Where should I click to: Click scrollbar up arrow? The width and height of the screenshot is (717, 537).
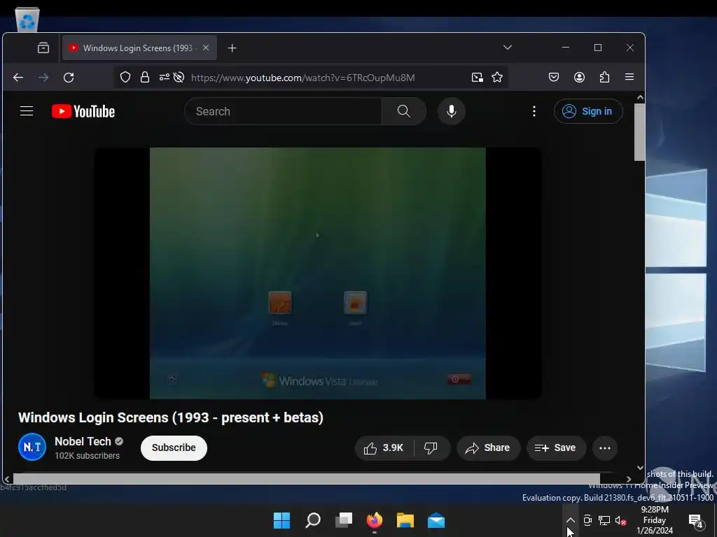(x=640, y=97)
